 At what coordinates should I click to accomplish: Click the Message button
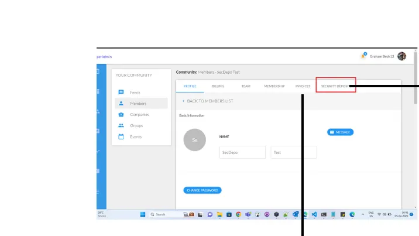340,132
